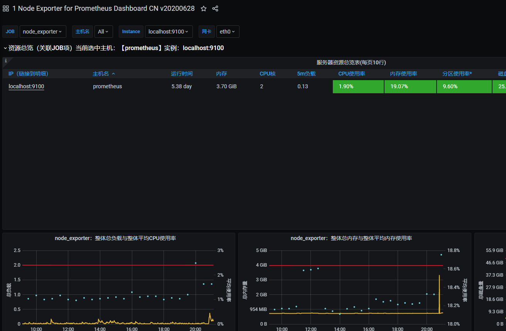Click the panel info icon
This screenshot has height=331, width=506.
click(x=6, y=60)
